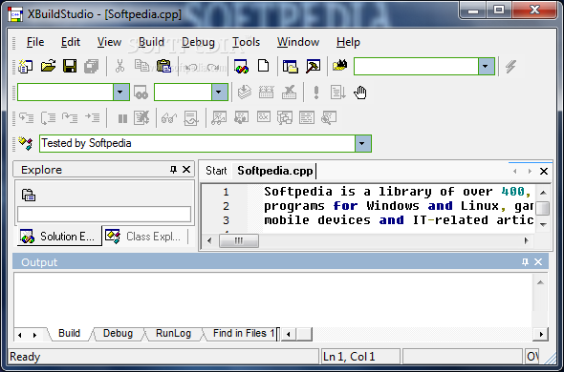Click the New Project icon in toolbar

(x=26, y=67)
